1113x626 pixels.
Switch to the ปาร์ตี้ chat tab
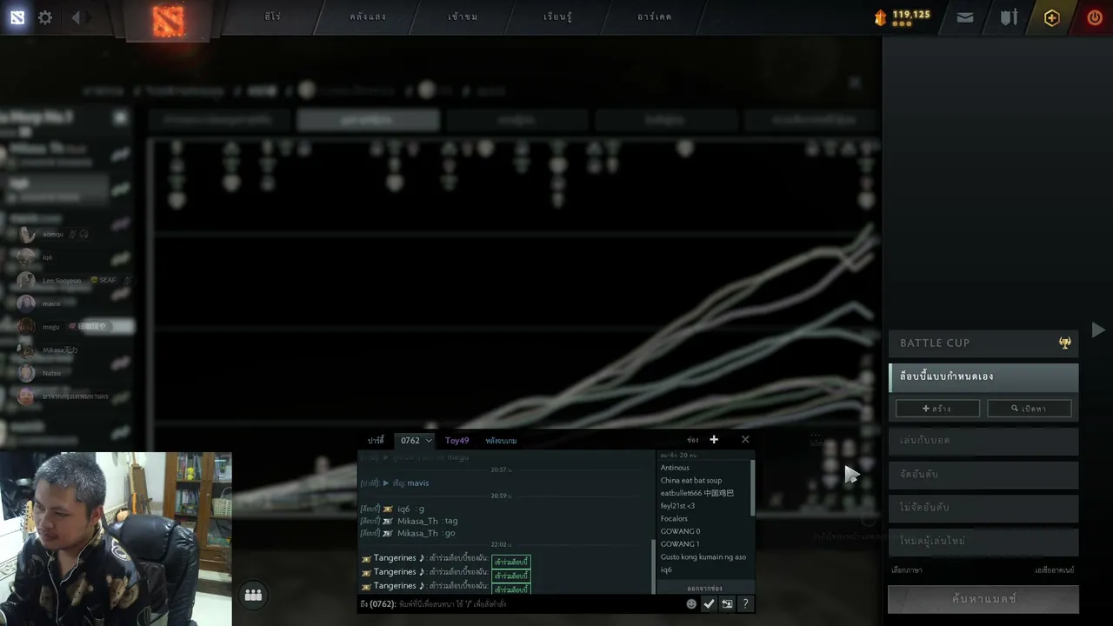coord(376,441)
